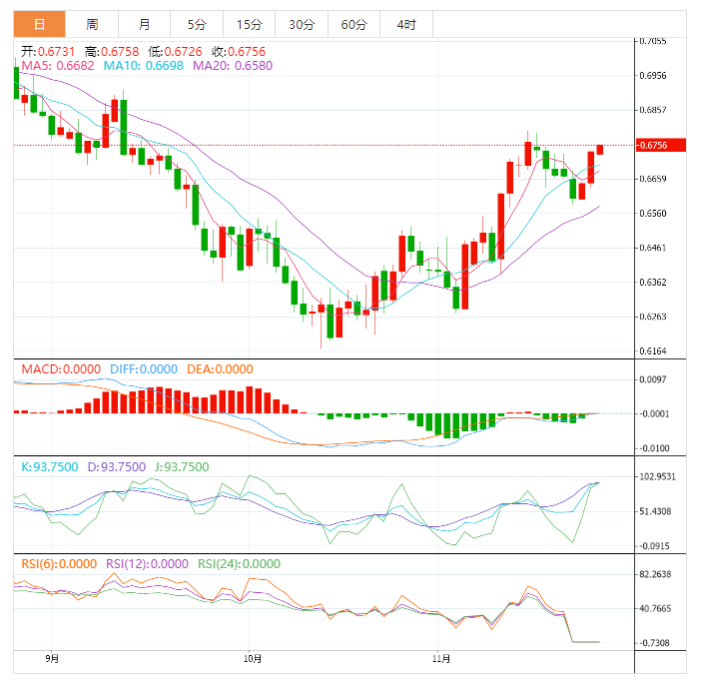Switch to the 月 monthly tab
This screenshot has width=707, height=689.
(x=144, y=24)
